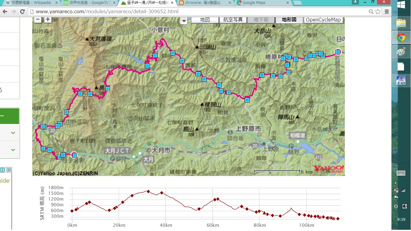Zoom in the map with plus button
Screen dimensions: 411x231
pyautogui.click(x=48, y=20)
